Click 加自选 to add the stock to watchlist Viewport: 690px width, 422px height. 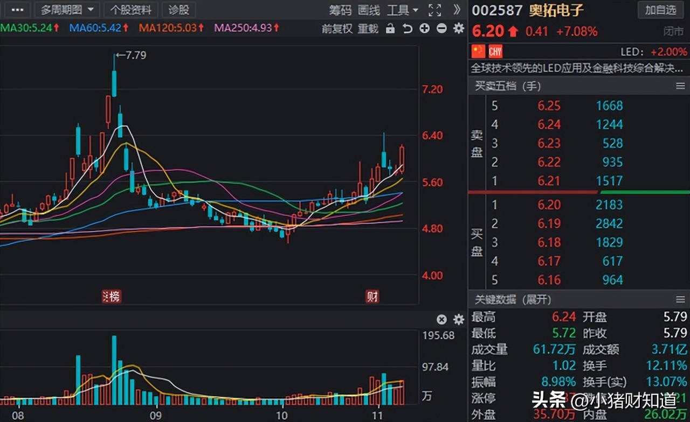coord(660,10)
